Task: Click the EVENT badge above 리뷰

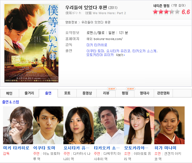Action: 112,89
